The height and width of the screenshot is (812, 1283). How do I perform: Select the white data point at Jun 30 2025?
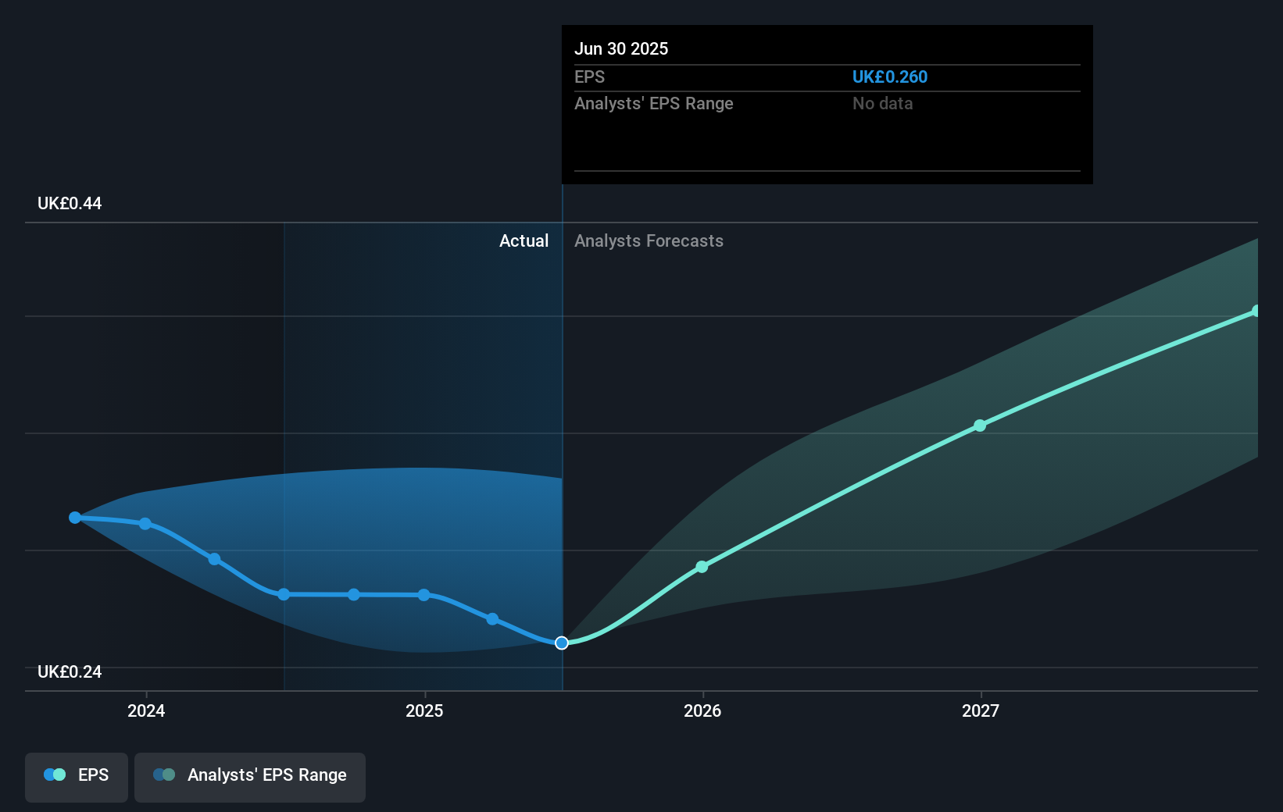click(561, 643)
